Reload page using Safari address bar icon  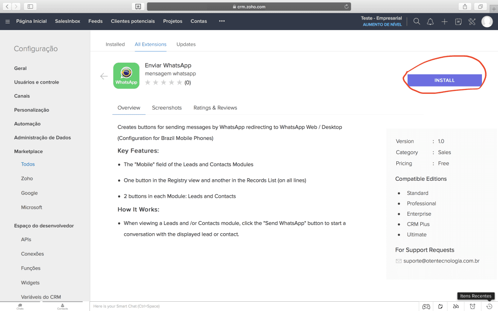click(x=346, y=6)
